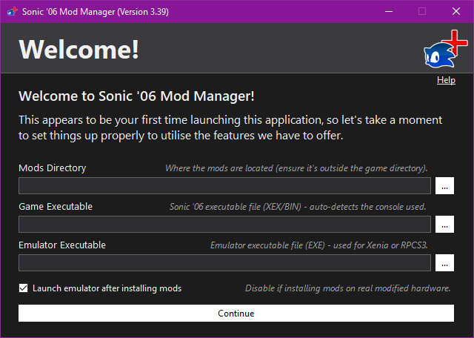The width and height of the screenshot is (474, 338).
Task: Click the Sonic head logo in header
Action: point(438,52)
